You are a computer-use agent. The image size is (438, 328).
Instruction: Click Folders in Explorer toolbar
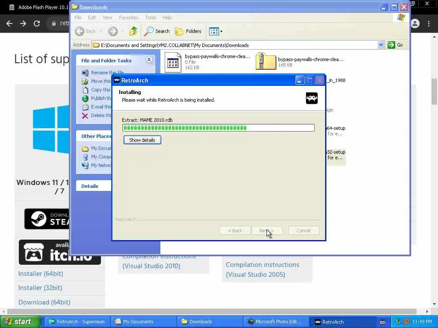pos(188,31)
